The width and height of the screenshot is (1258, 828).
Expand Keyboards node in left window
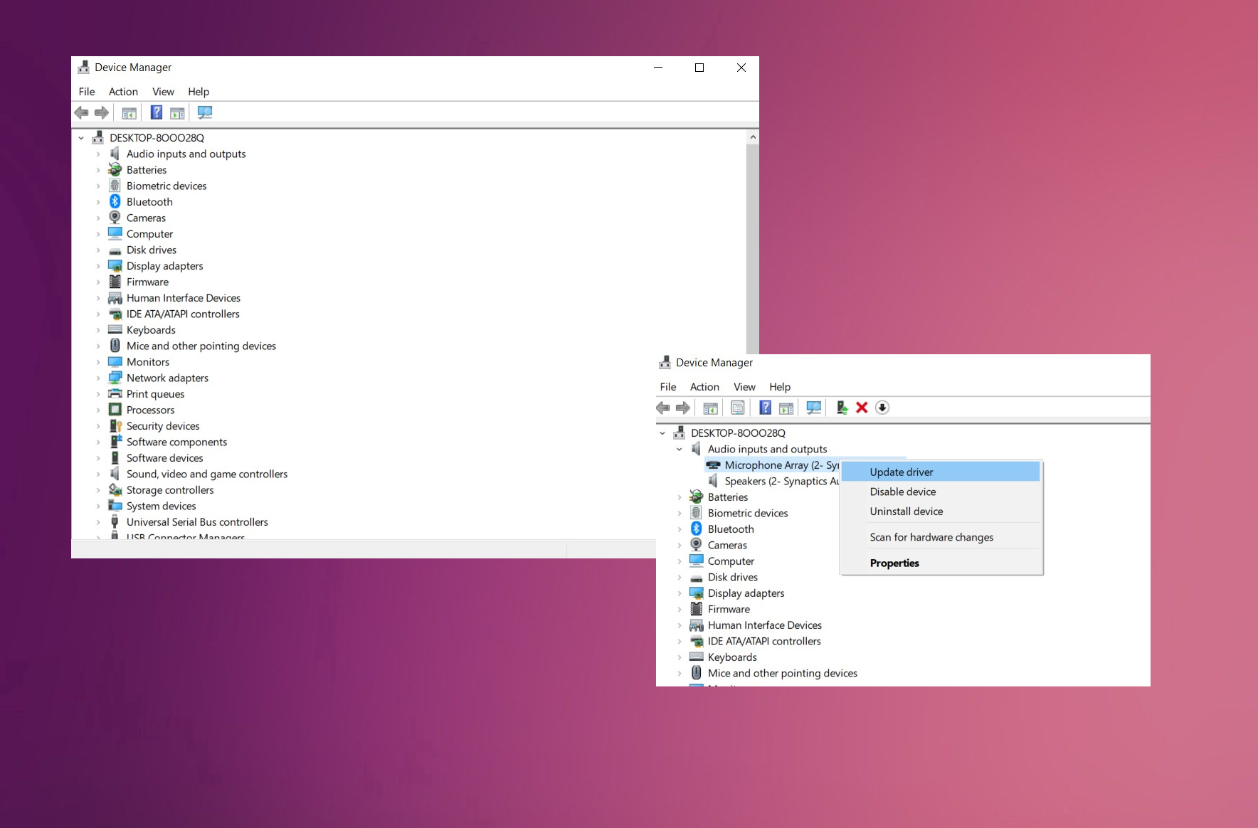[x=98, y=330]
